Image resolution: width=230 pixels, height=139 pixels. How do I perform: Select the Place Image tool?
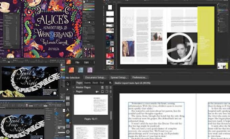click(x=68, y=126)
